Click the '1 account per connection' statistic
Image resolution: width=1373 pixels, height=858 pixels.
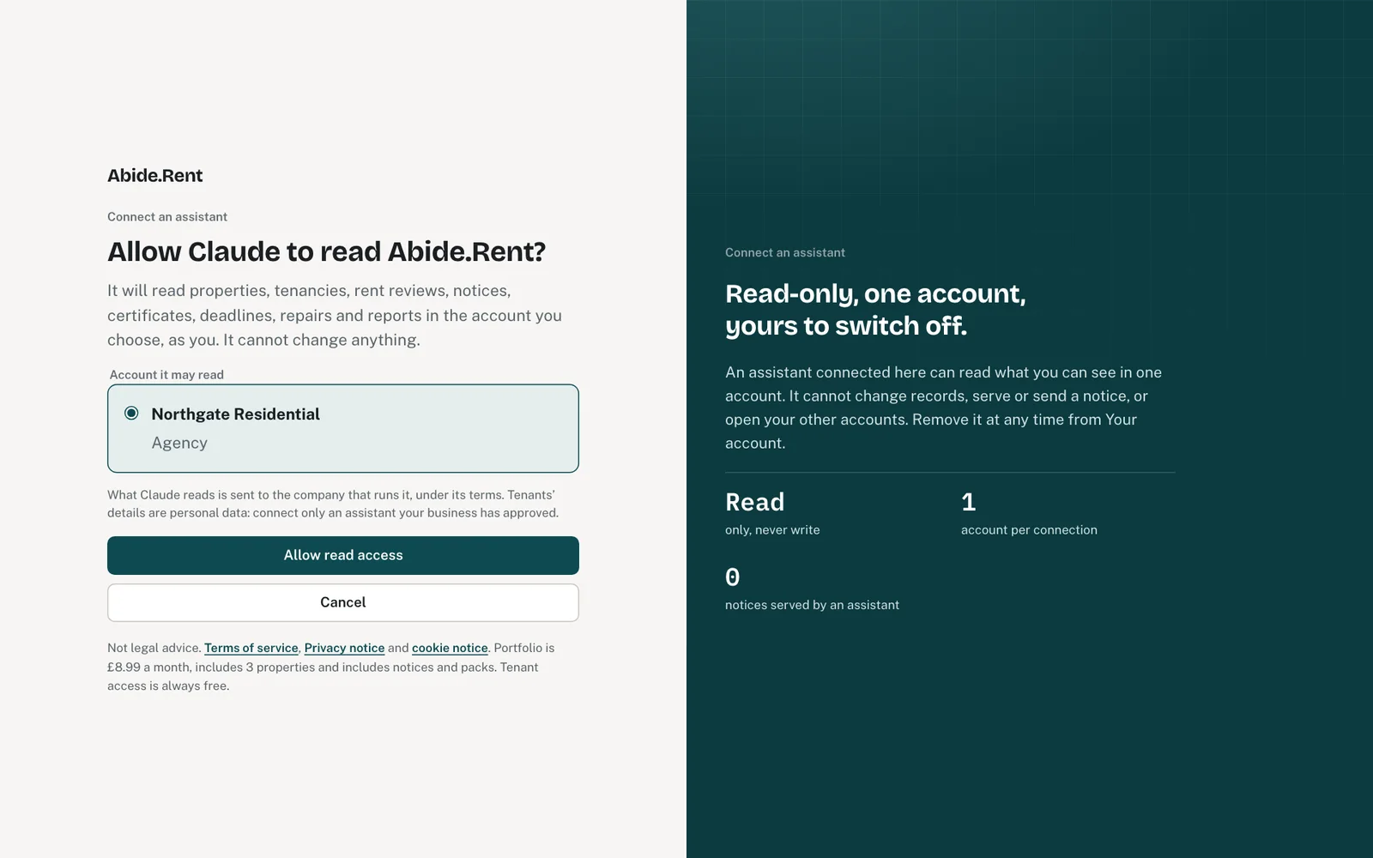[x=1029, y=513]
